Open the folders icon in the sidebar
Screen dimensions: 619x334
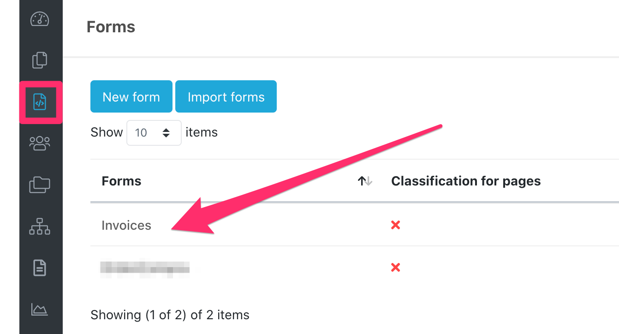[x=41, y=185]
